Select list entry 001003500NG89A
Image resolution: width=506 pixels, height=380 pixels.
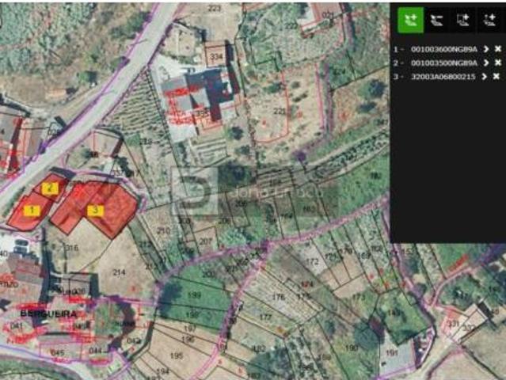(443, 63)
